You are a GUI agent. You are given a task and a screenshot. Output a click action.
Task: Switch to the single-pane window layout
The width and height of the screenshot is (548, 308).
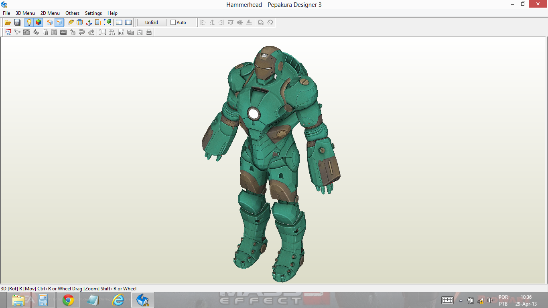(128, 22)
